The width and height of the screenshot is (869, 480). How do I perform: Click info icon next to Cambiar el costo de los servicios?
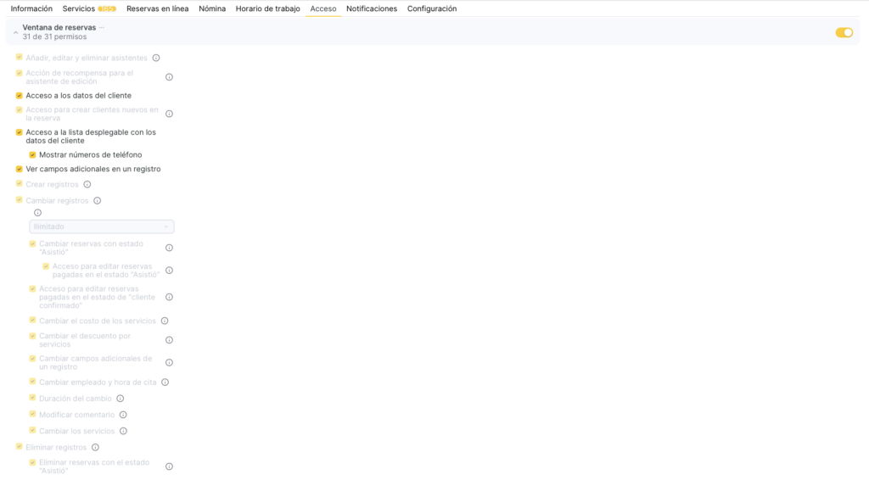coord(165,321)
